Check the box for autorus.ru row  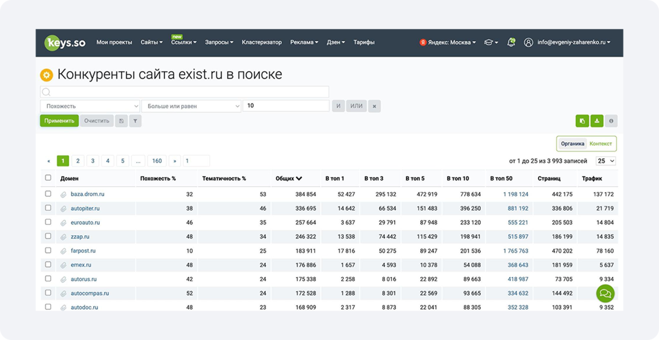pyautogui.click(x=48, y=279)
